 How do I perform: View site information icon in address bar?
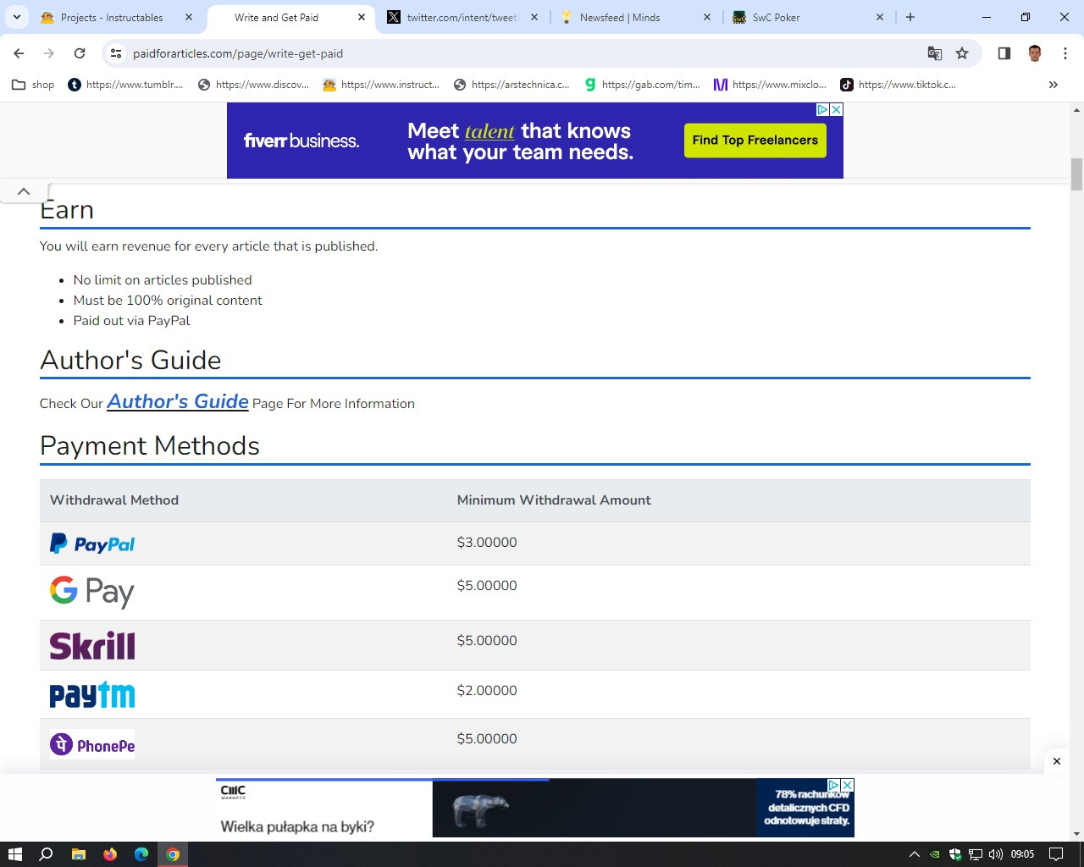(116, 53)
